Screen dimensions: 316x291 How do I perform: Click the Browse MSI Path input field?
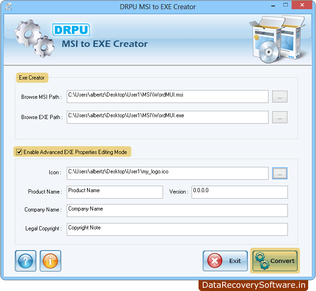coord(168,97)
